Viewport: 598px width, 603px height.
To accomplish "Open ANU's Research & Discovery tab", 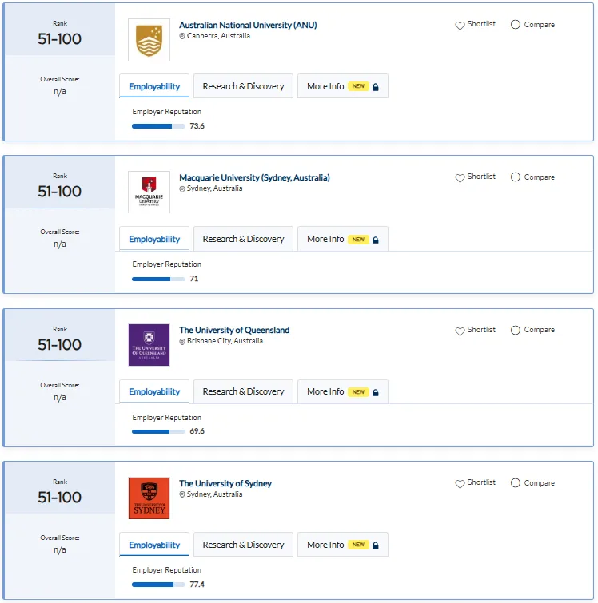I will tap(243, 86).
